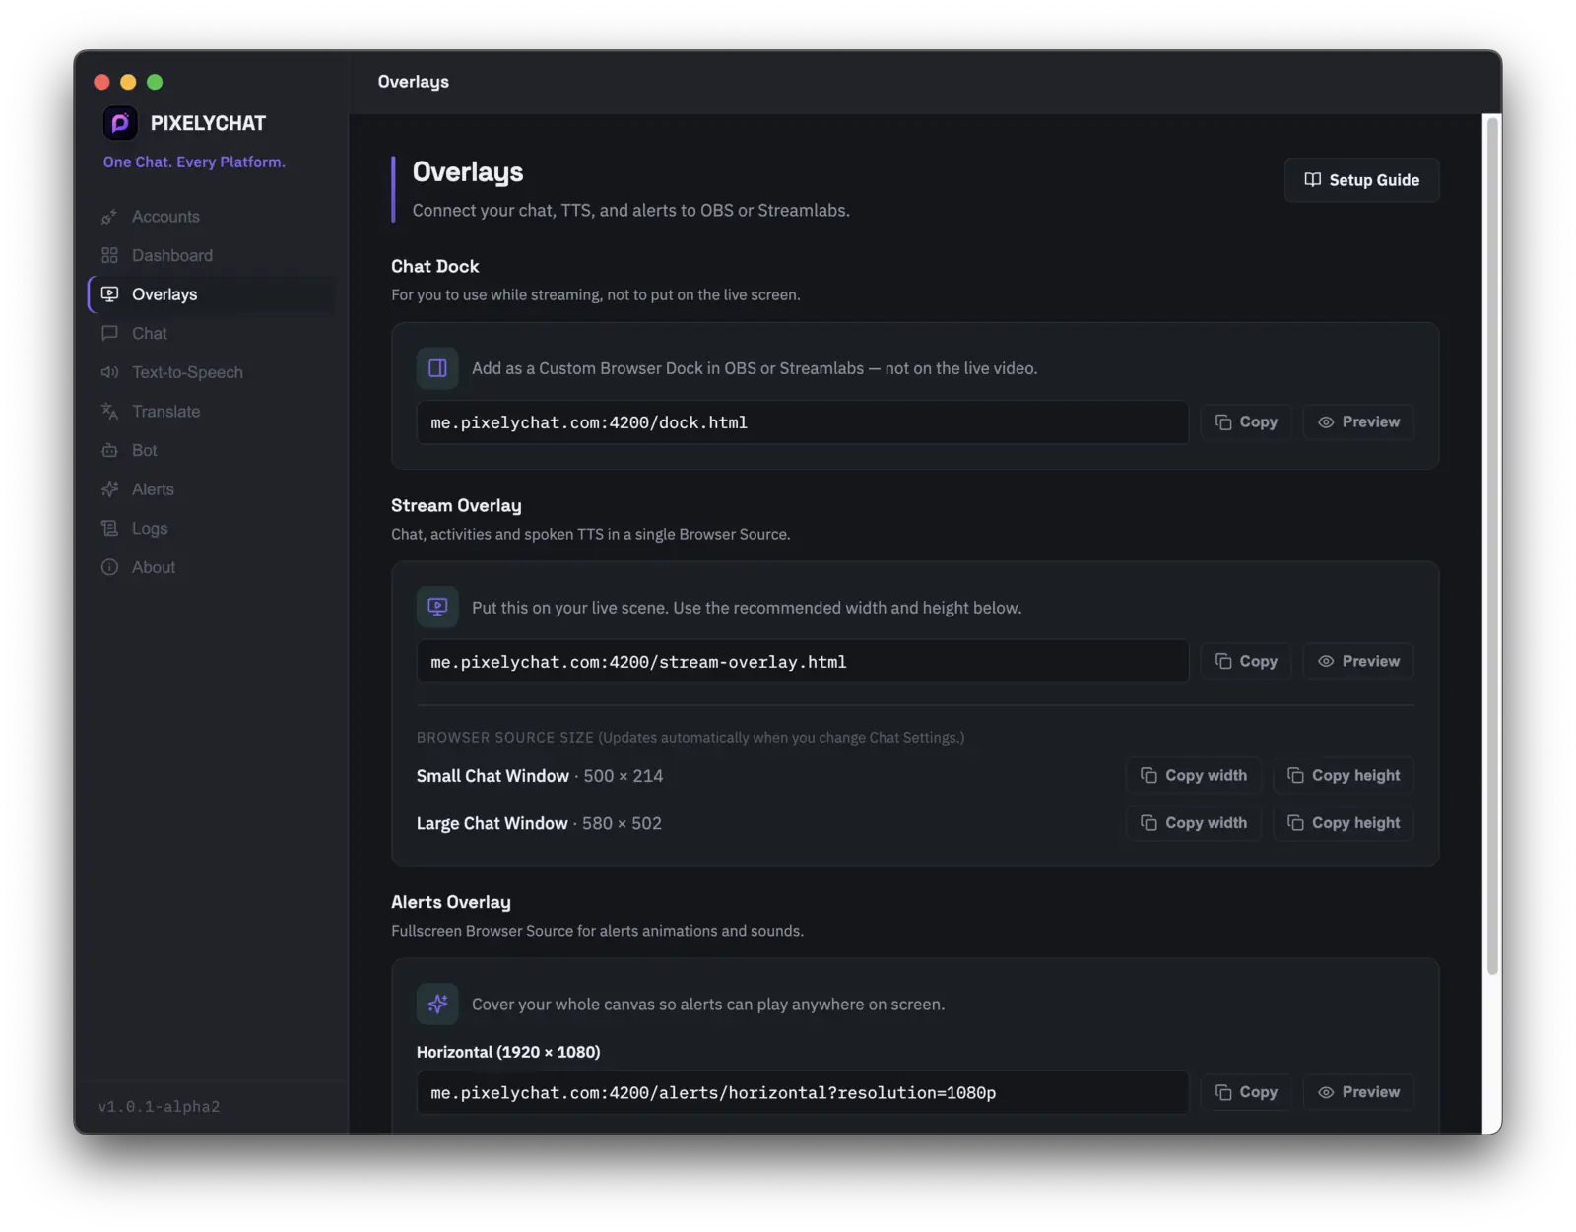Click the Overlays monitor icon in the sidebar
1576x1232 pixels.
tap(109, 294)
